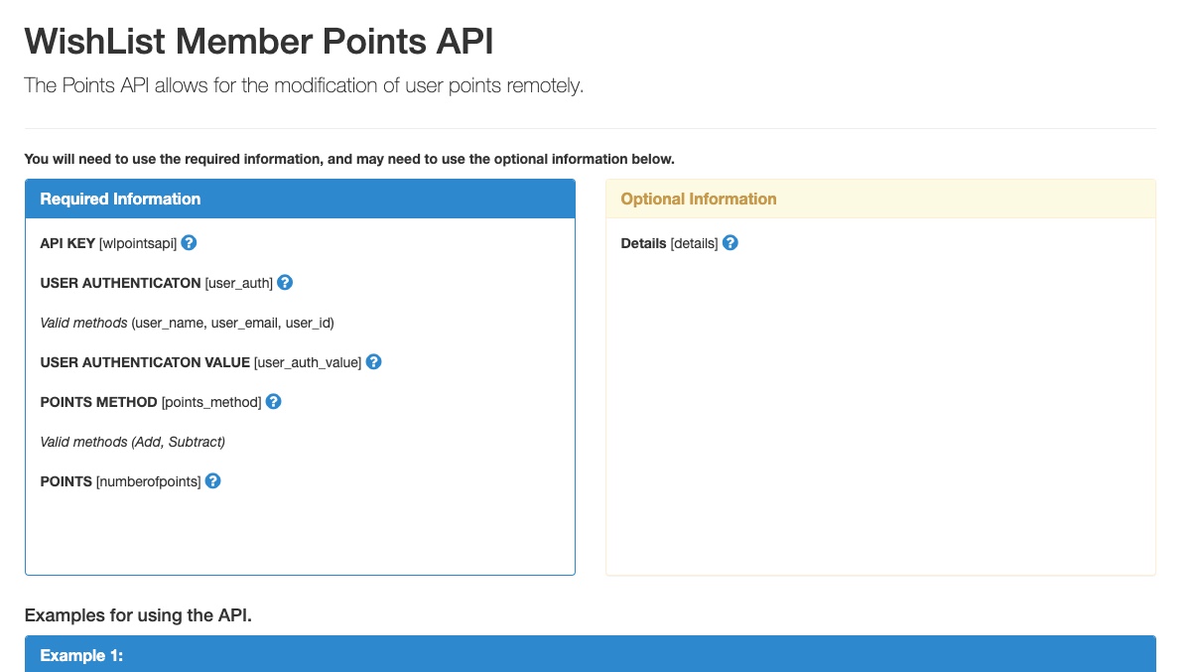Show help for POINTS [numberofpoints]
Image resolution: width=1196 pixels, height=672 pixels.
(x=212, y=480)
